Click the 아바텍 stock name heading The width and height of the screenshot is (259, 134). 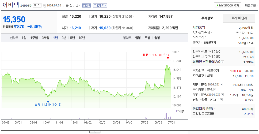(11, 5)
